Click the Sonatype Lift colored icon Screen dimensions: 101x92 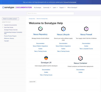point(46,58)
